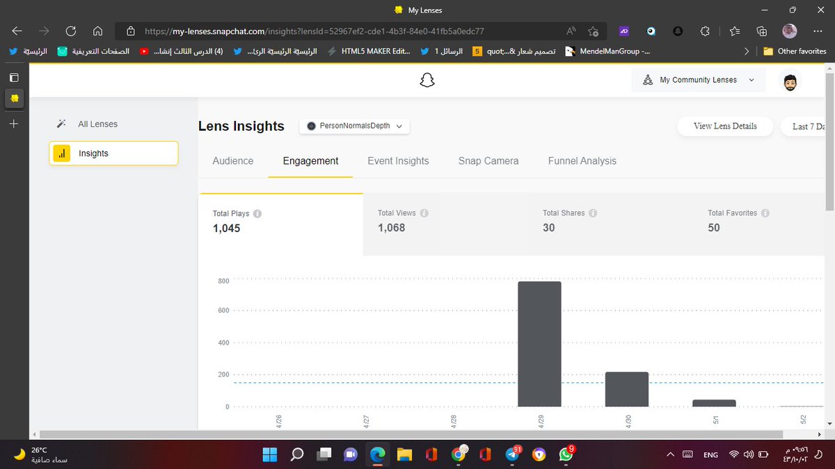Screen dimensions: 835x469
Task: Show info tooltip for Total Views
Action: 424,213
